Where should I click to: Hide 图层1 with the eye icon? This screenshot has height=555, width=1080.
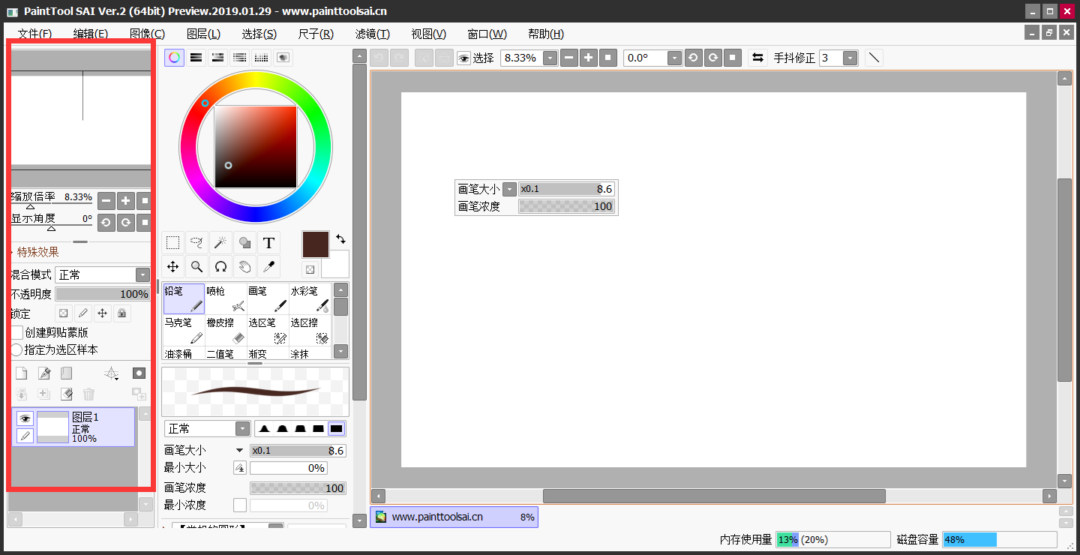25,418
